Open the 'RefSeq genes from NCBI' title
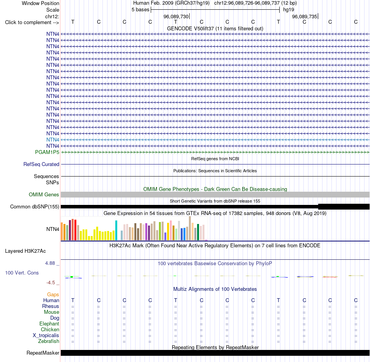The image size is (370, 362). click(215, 159)
